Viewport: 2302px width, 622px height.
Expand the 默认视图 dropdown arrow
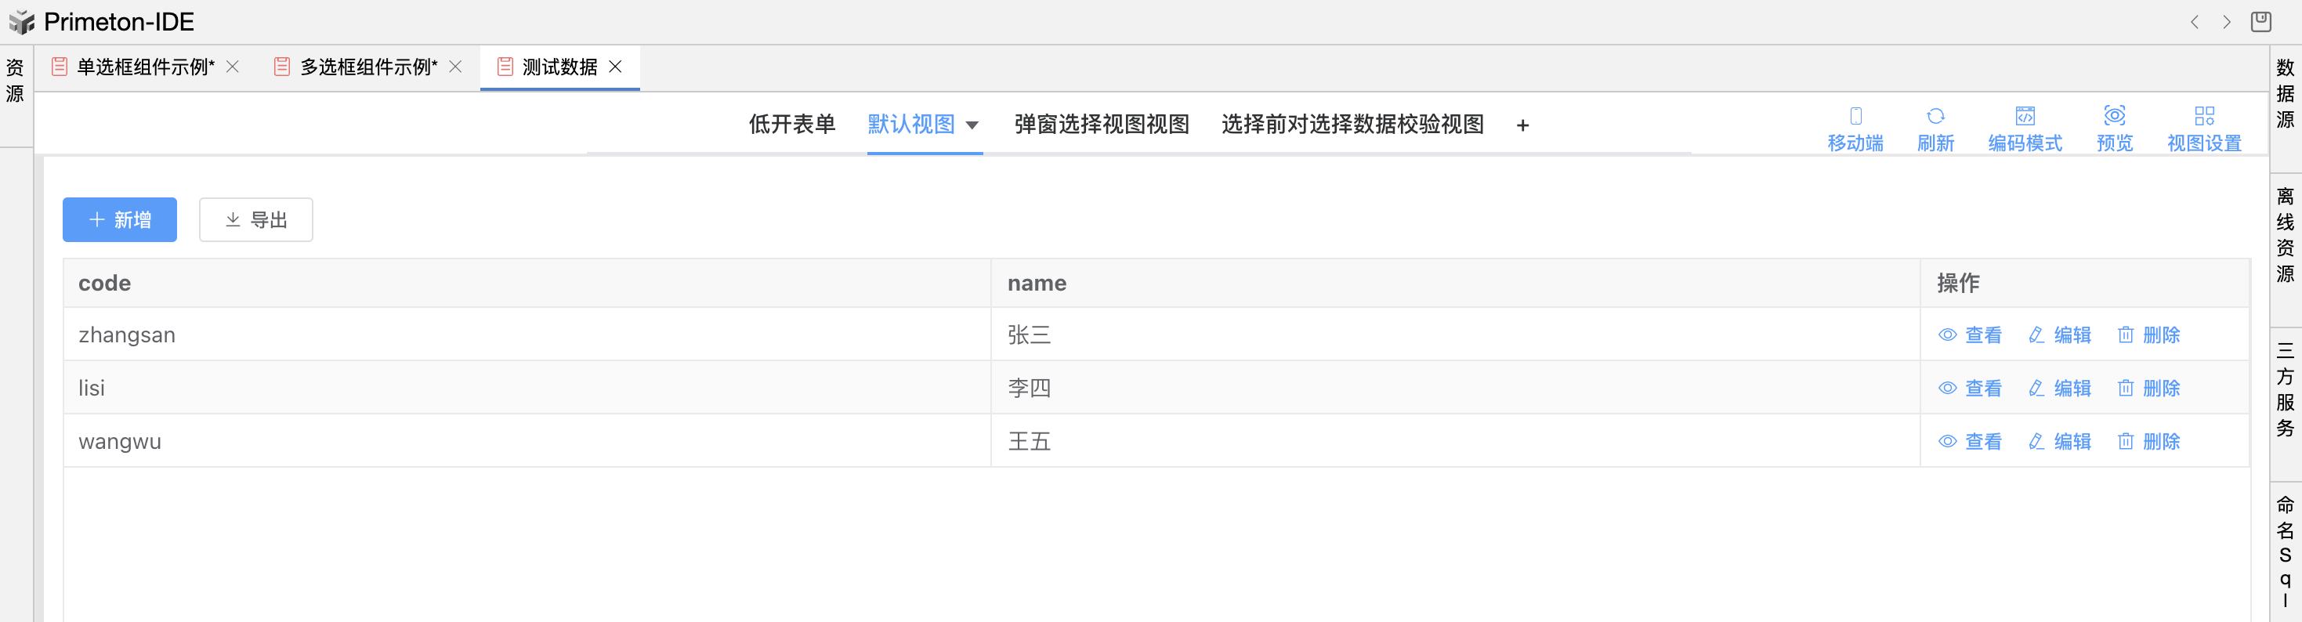(x=972, y=125)
